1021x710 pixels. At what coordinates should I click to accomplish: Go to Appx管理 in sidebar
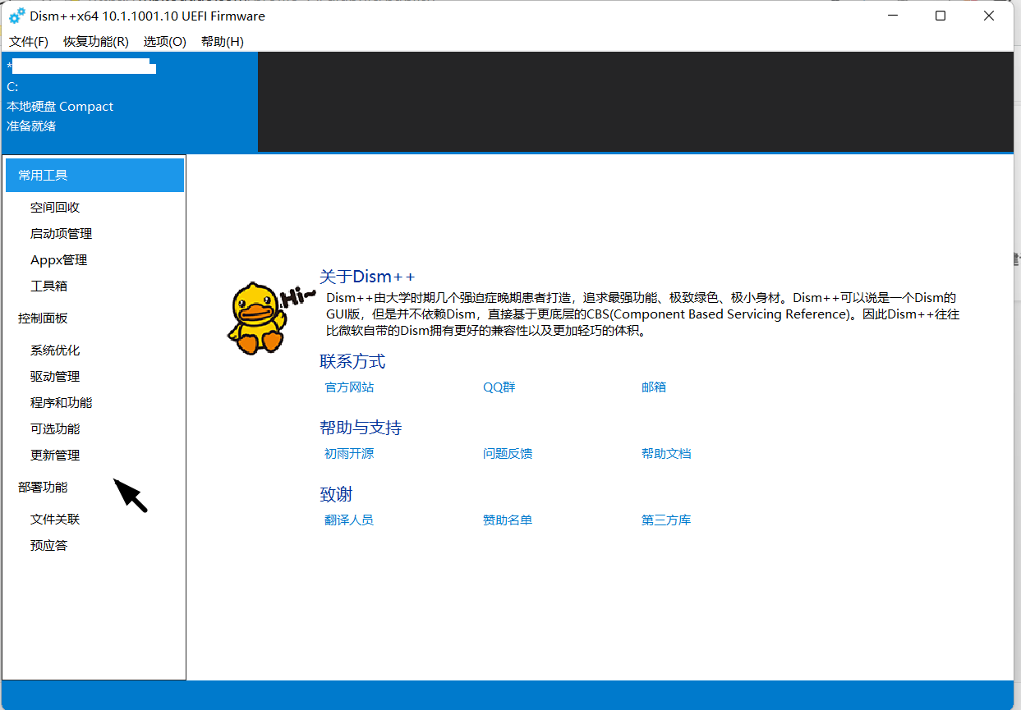click(58, 260)
